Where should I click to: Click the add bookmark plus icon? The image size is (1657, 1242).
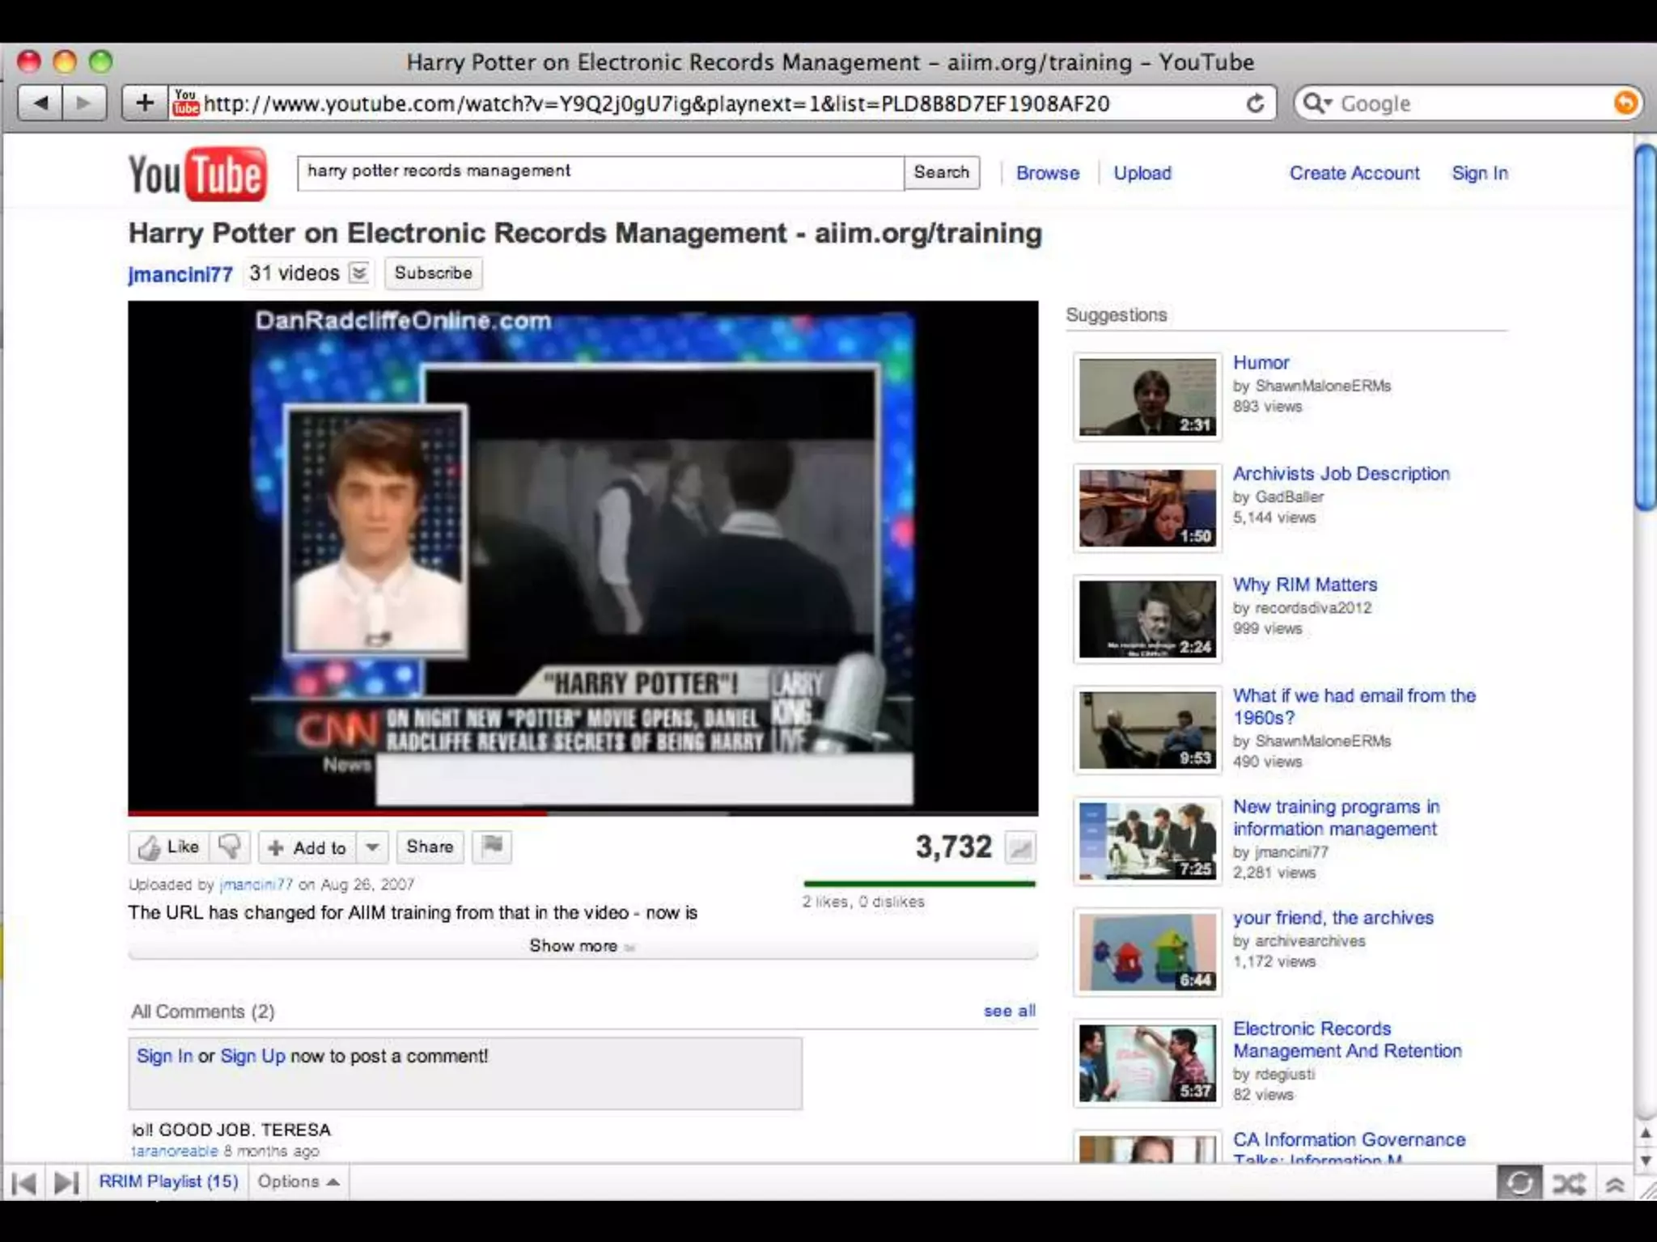[144, 103]
